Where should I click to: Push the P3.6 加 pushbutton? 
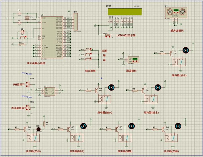click(x=88, y=54)
